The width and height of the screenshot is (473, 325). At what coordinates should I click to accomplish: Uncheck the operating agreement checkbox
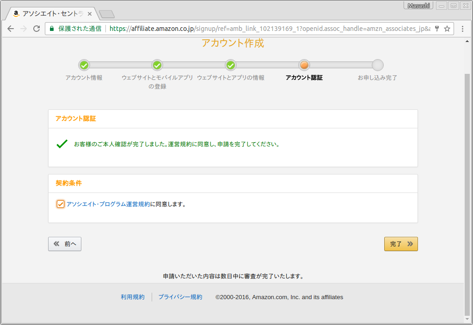tap(60, 204)
